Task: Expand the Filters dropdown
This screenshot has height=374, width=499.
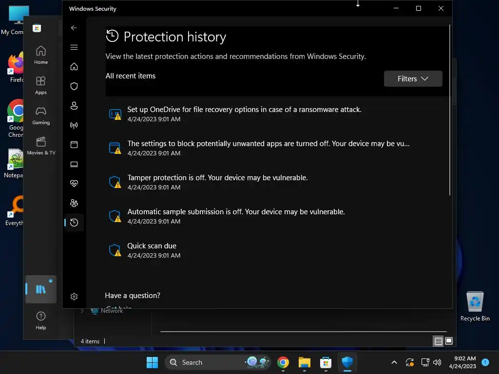Action: point(413,78)
